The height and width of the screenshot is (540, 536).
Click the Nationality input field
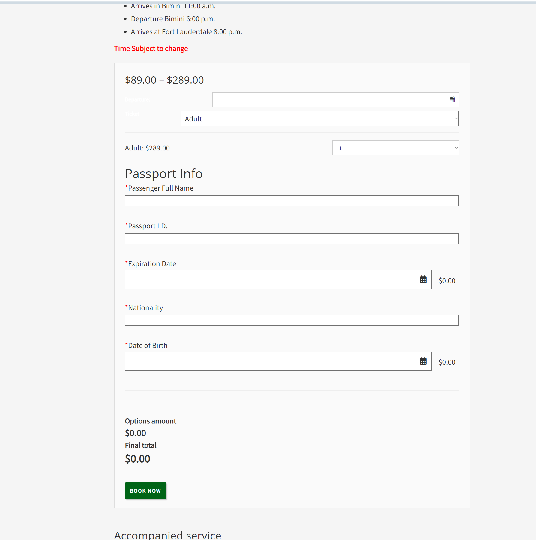292,320
